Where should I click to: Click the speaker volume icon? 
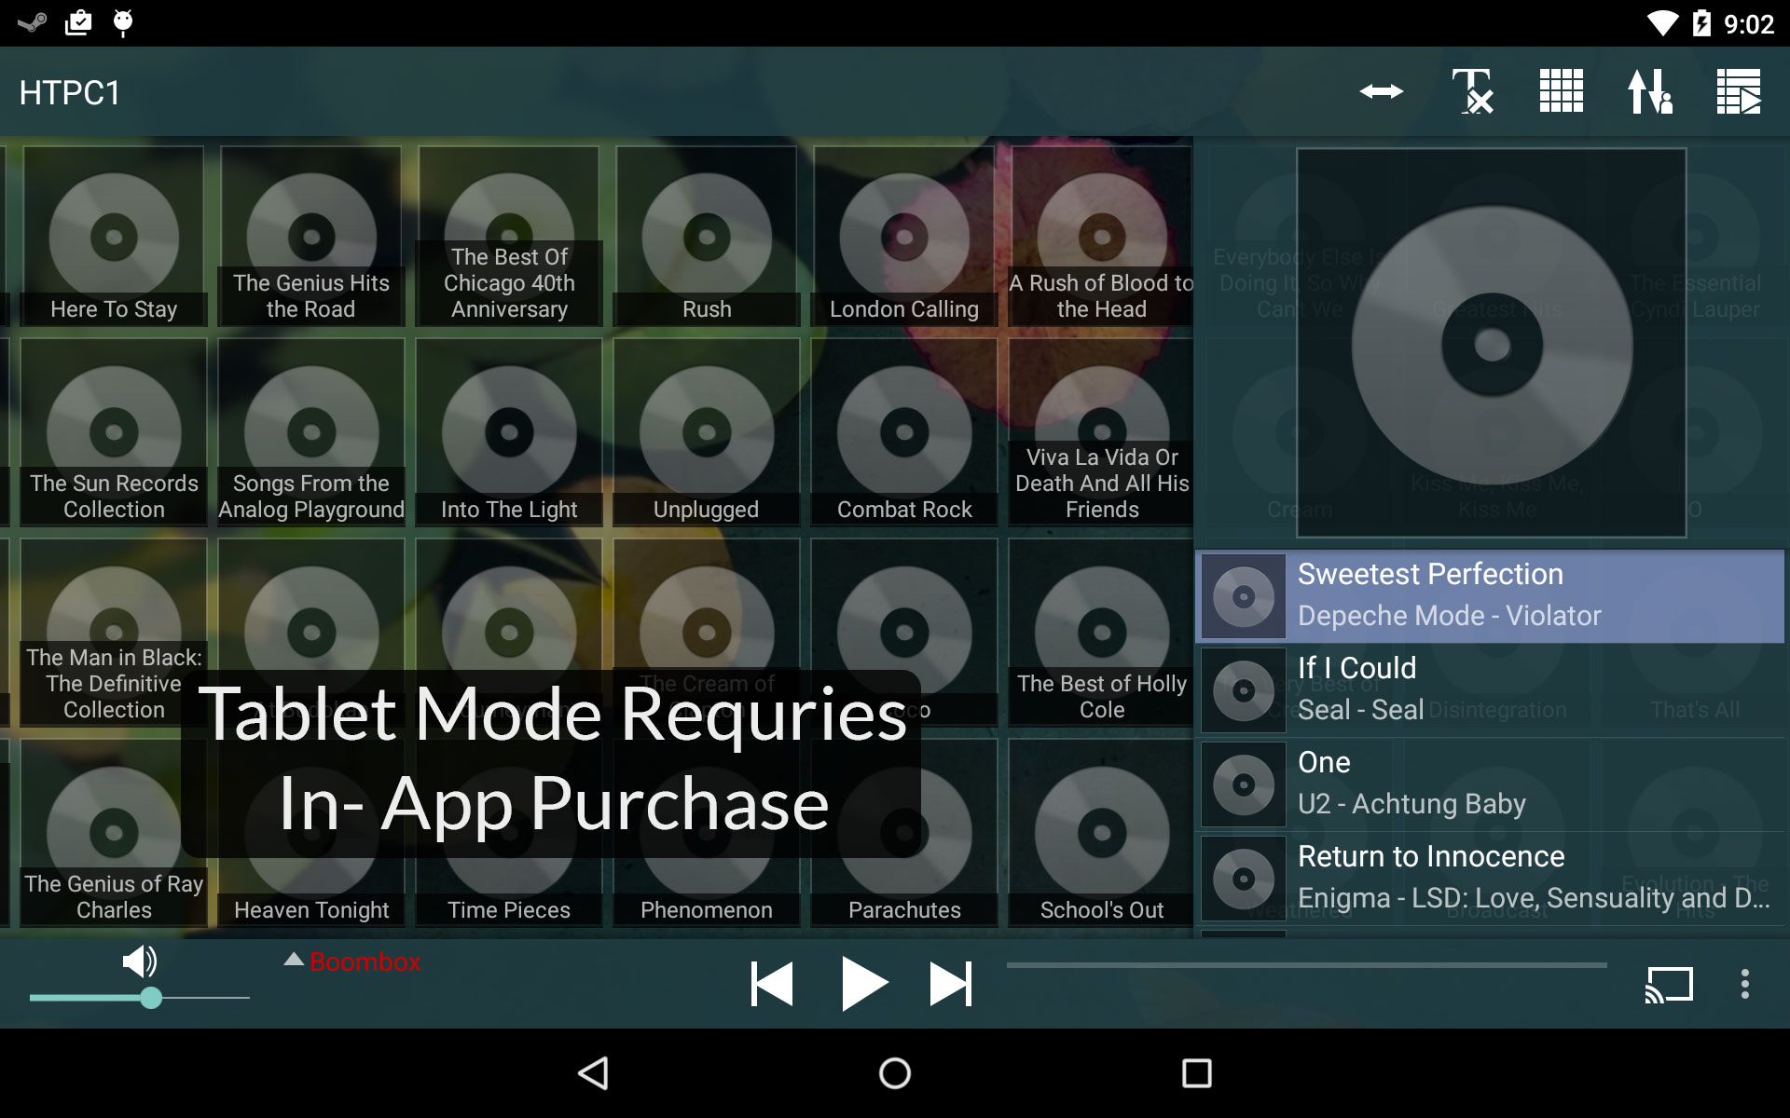click(x=139, y=961)
